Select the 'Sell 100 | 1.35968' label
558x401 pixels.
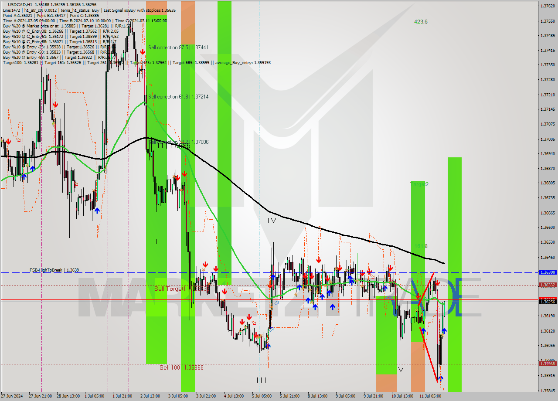pos(181,367)
